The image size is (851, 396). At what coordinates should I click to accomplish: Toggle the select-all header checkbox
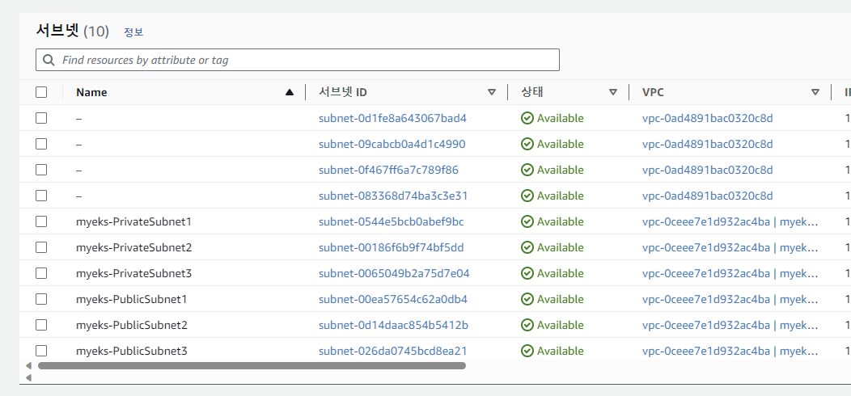[41, 92]
